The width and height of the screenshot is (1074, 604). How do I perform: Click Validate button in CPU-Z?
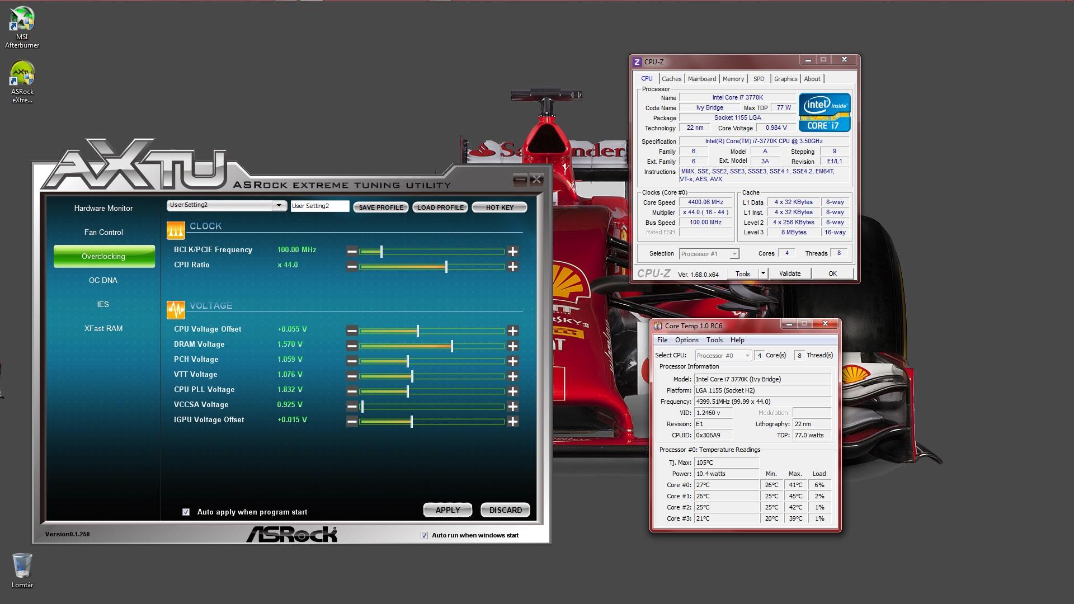point(790,273)
